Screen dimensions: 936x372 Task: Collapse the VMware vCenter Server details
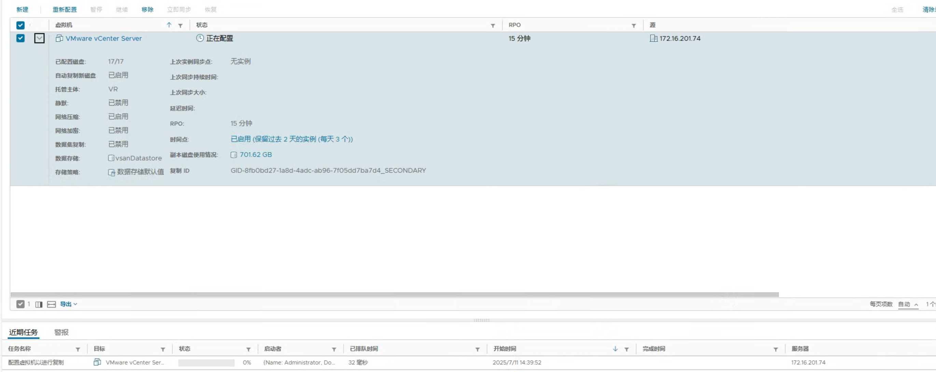point(39,38)
